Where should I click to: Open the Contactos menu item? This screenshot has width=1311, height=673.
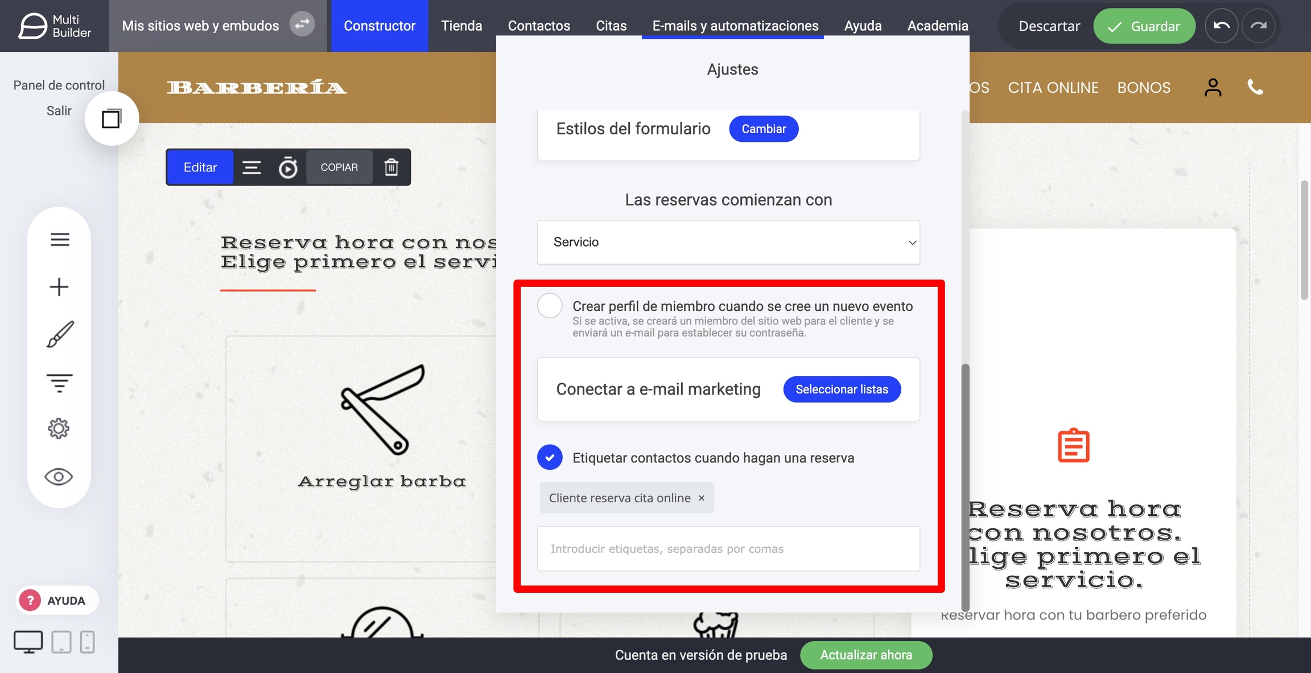coord(538,26)
